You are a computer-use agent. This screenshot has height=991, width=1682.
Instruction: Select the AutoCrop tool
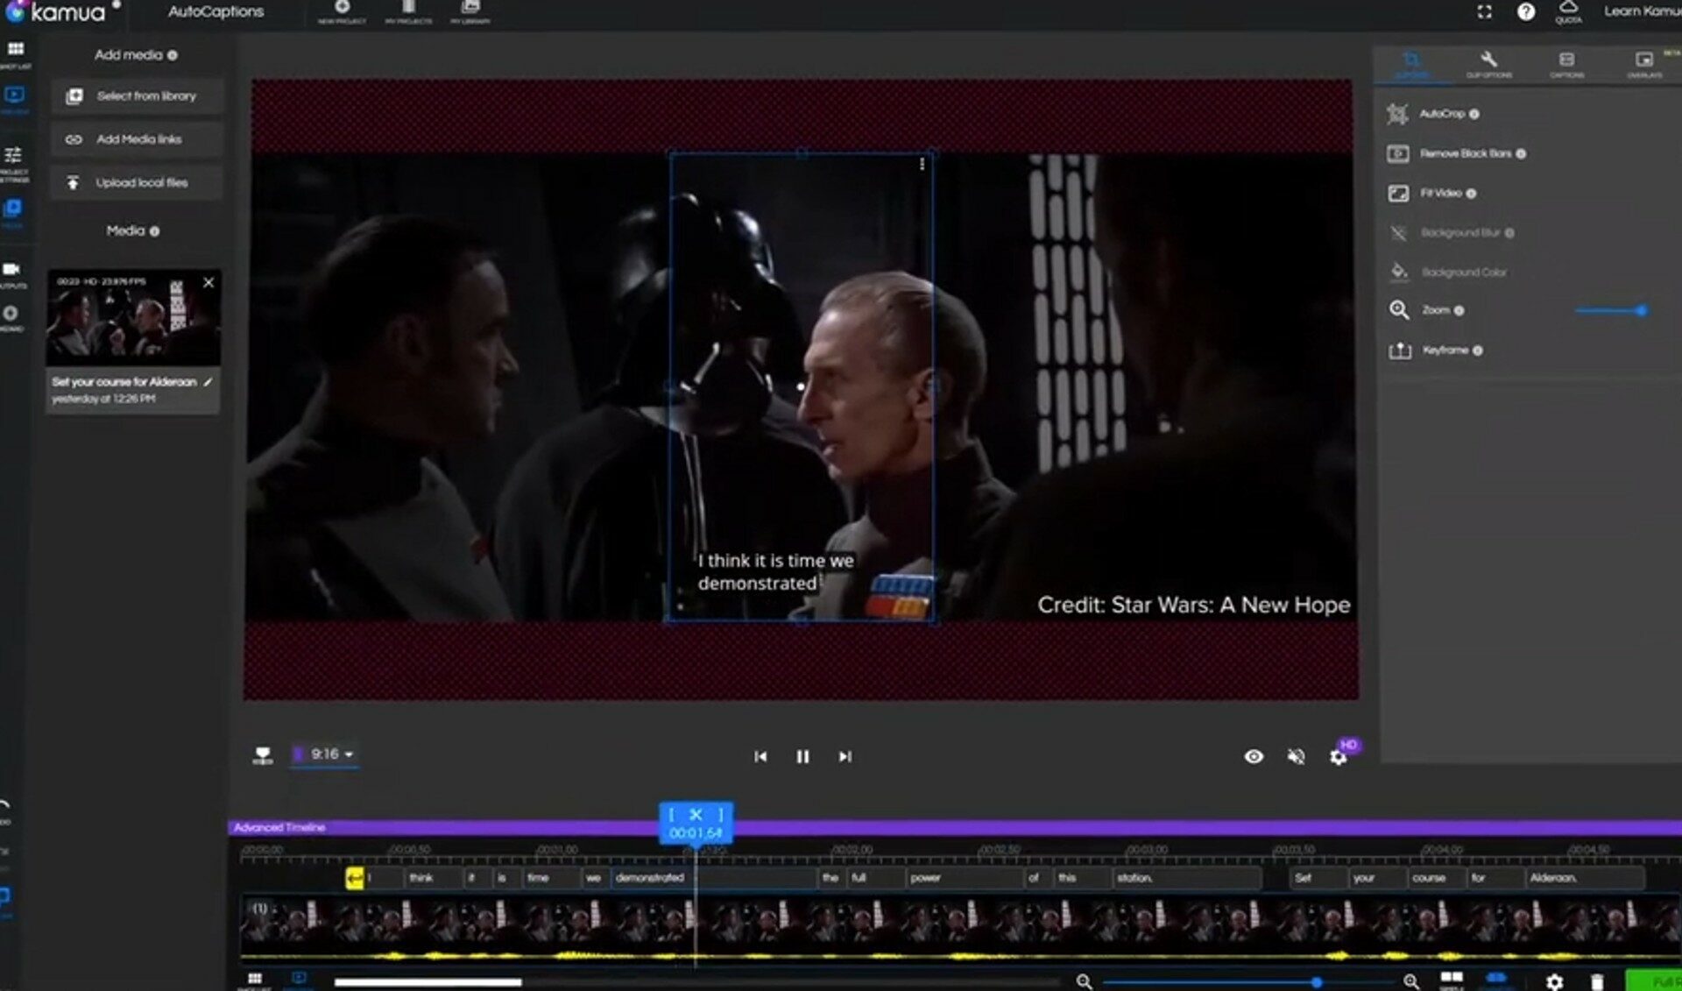[x=1442, y=114]
